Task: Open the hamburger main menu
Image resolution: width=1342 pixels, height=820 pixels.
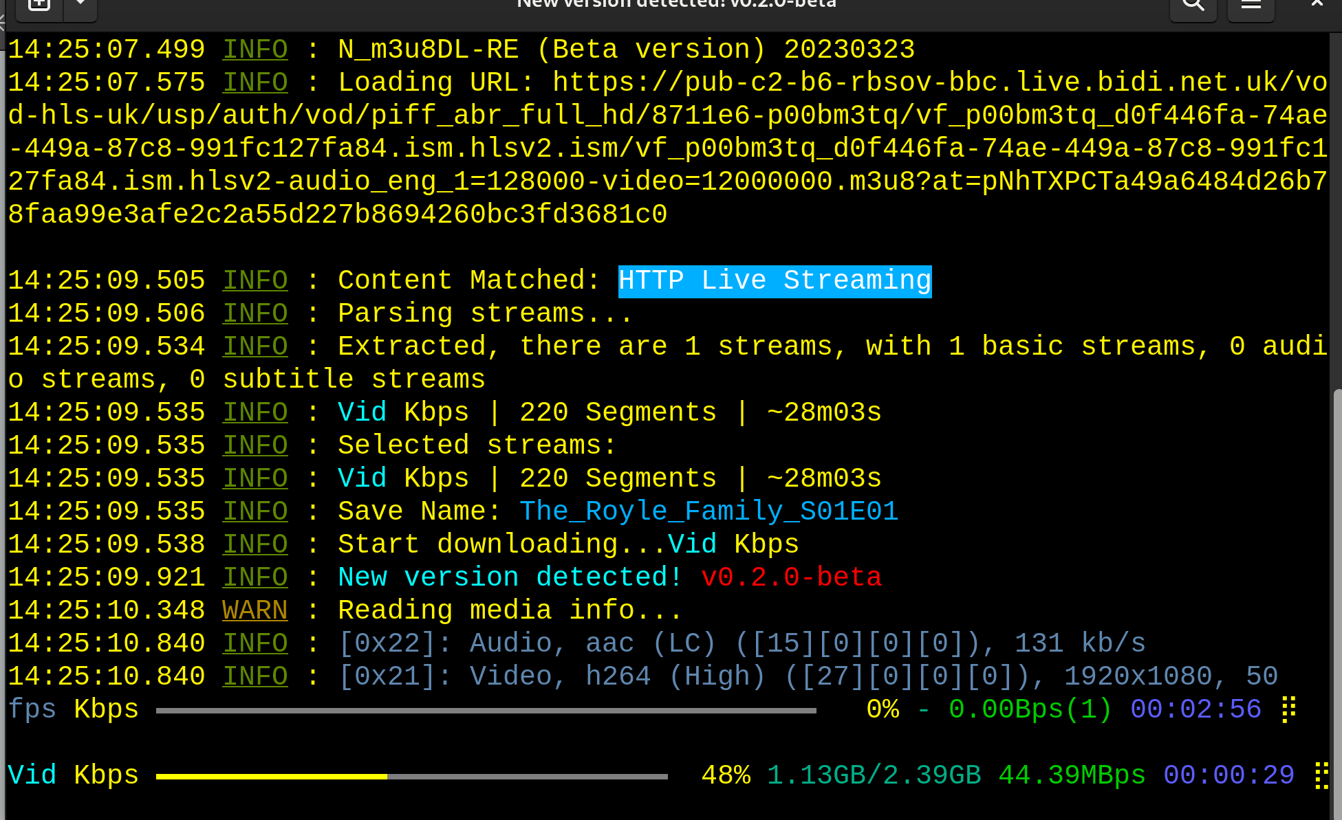Action: (x=1251, y=5)
